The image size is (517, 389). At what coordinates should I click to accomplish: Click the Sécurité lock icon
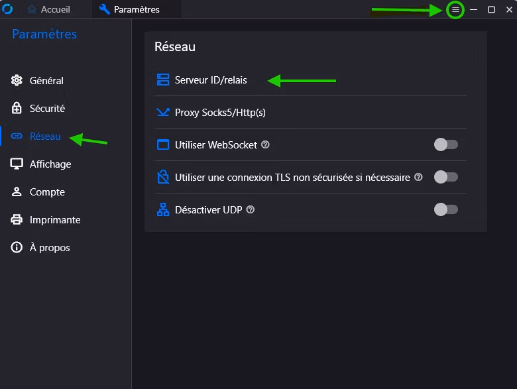point(17,108)
